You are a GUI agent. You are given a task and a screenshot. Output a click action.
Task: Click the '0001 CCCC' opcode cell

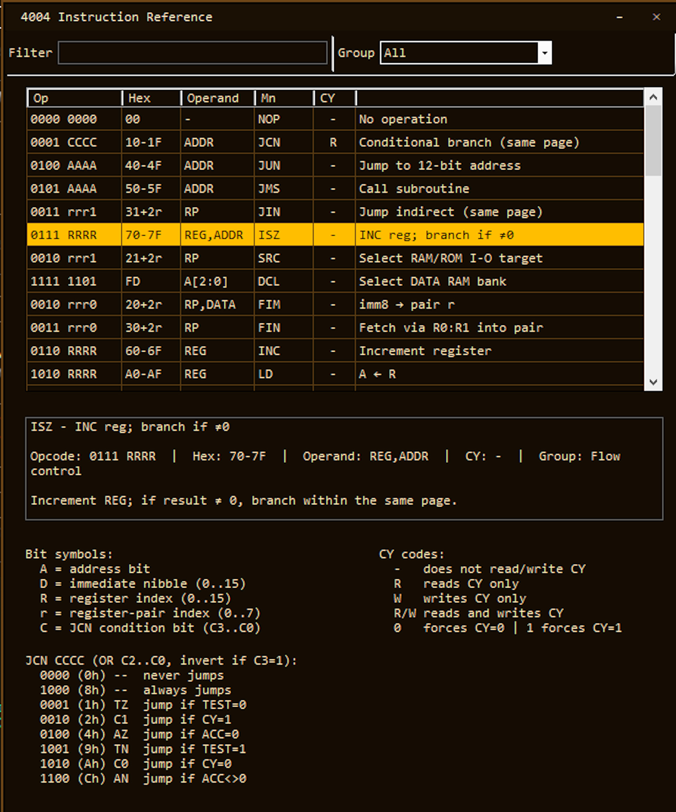(x=74, y=142)
